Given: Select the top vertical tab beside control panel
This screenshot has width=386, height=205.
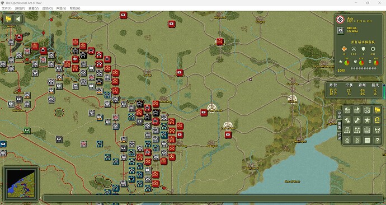Looking at the screenshot, I should pyautogui.click(x=339, y=115).
